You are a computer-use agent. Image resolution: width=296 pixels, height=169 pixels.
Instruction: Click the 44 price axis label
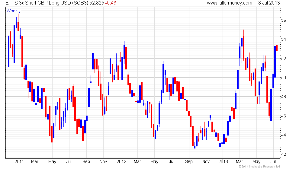tap(284, 135)
